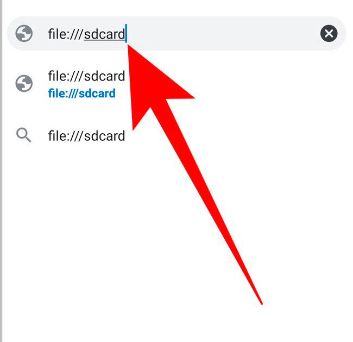
Task: Click the underlined sdcard word in the address bar
Action: click(x=104, y=34)
